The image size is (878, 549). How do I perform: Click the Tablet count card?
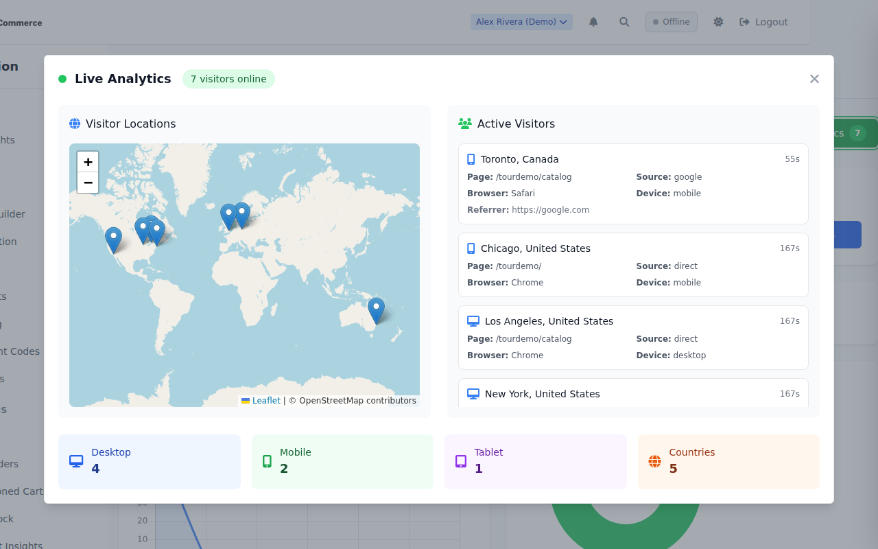coord(536,462)
